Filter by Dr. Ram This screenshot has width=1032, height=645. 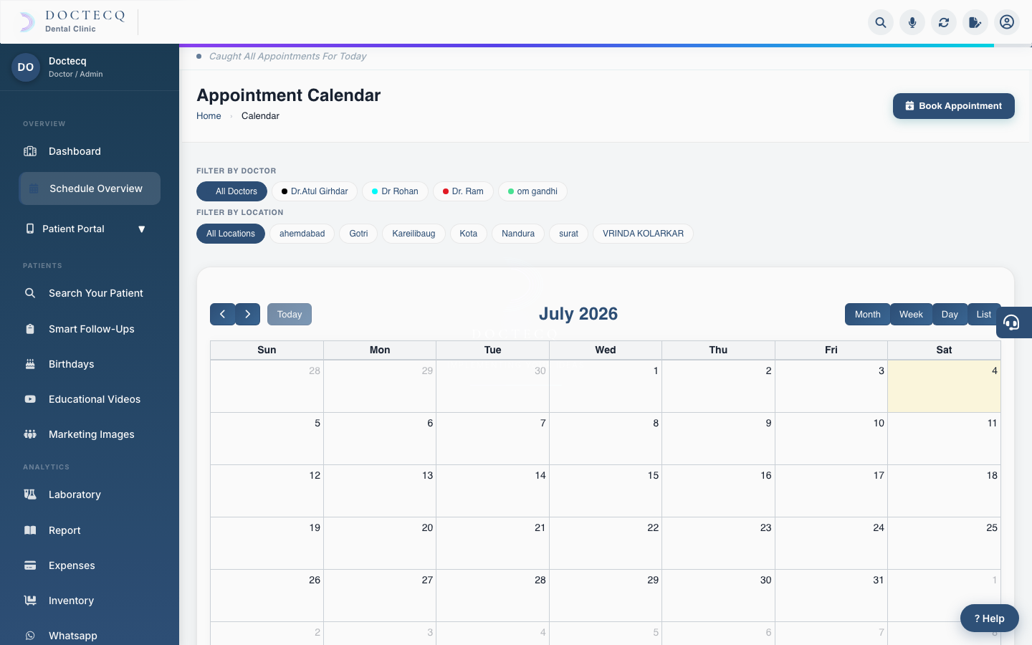[463, 191]
